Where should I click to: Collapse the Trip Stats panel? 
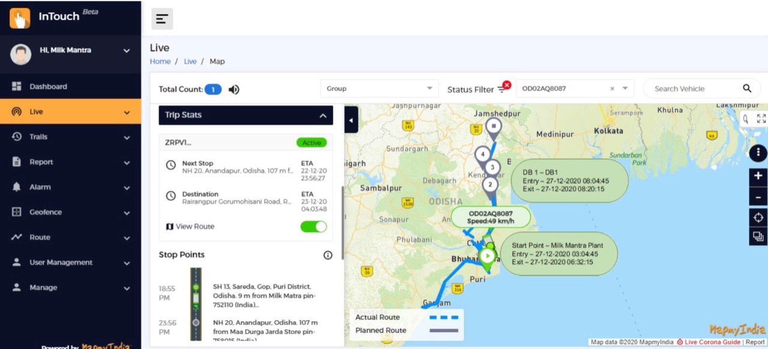coord(323,115)
